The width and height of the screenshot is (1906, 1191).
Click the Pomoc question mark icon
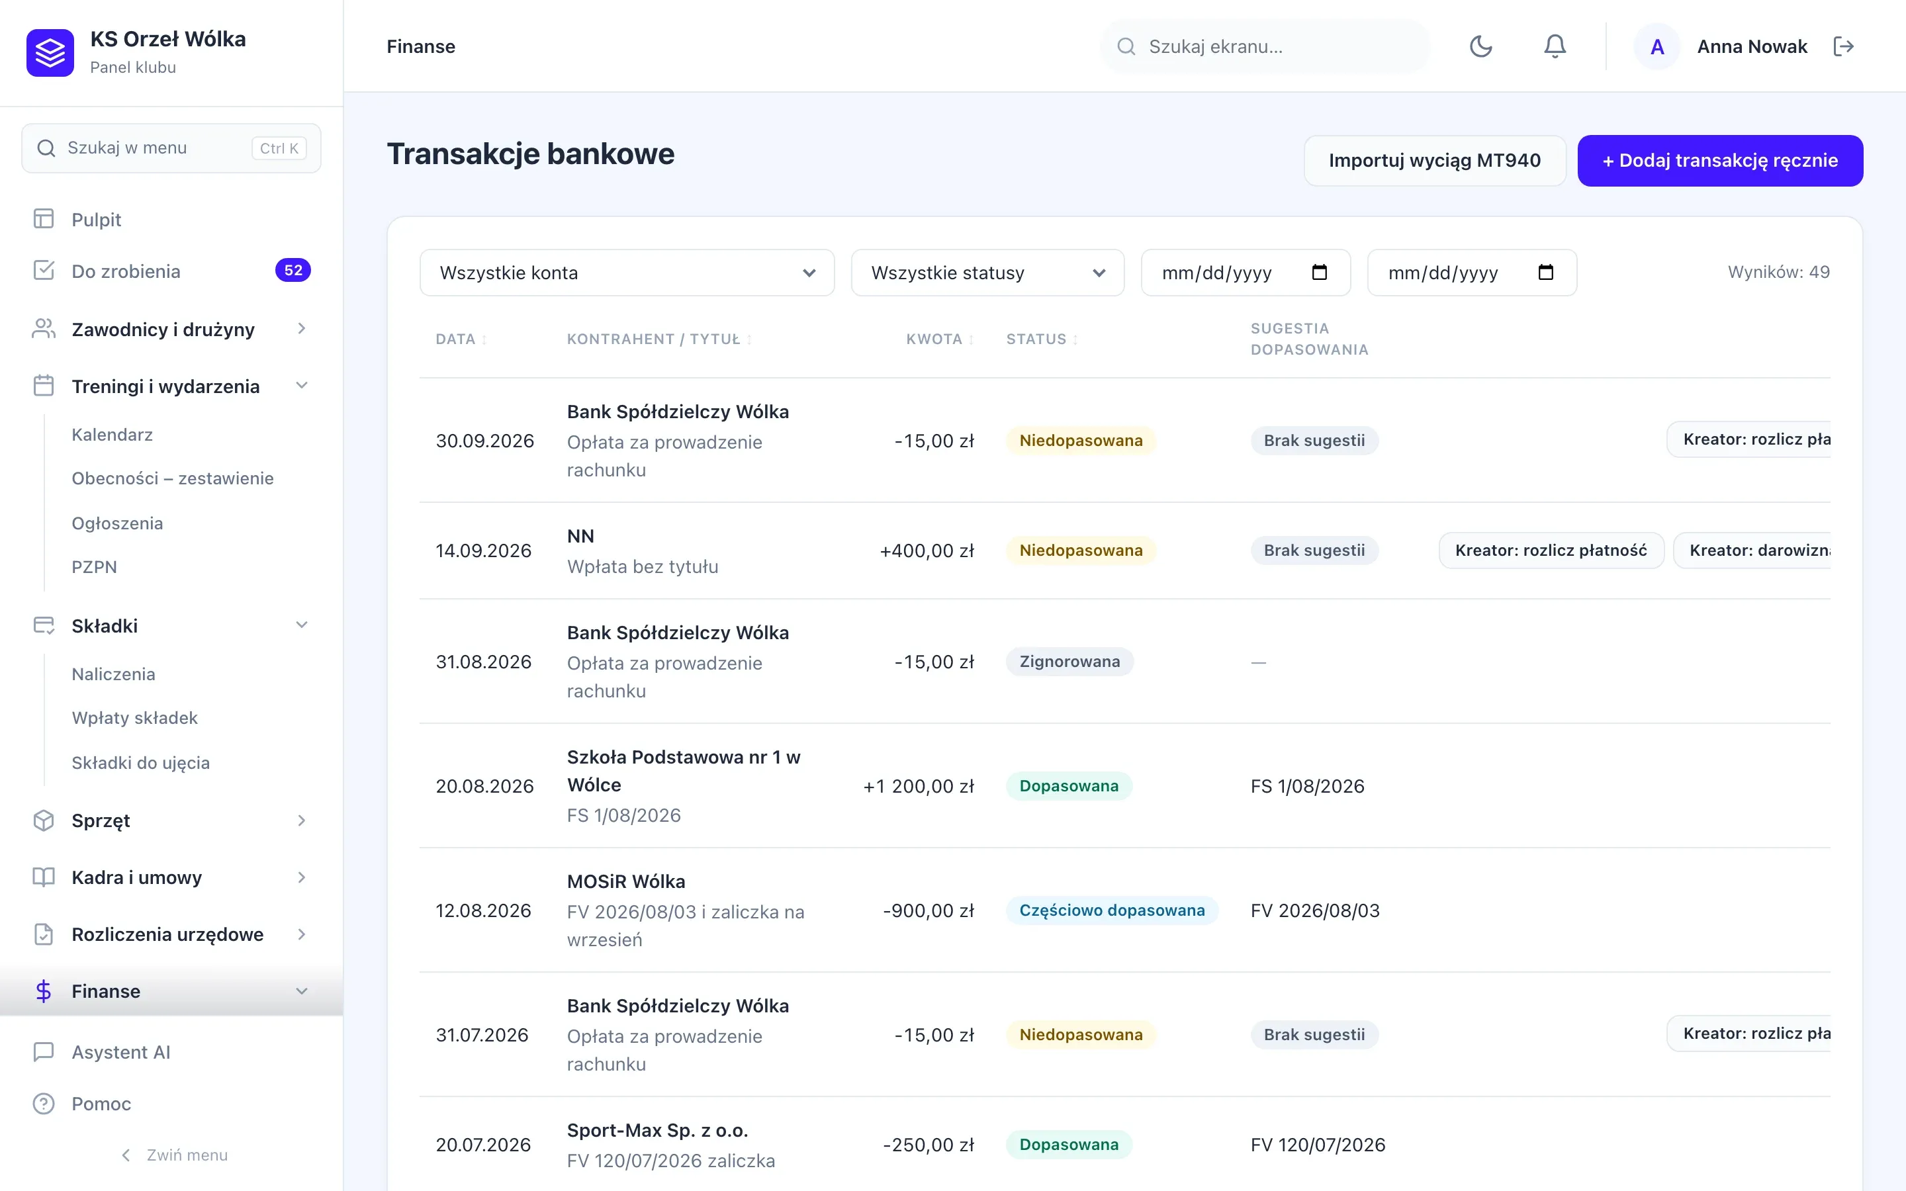44,1104
